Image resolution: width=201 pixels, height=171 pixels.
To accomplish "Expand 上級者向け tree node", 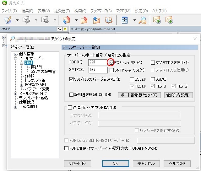I will tap(15, 107).
